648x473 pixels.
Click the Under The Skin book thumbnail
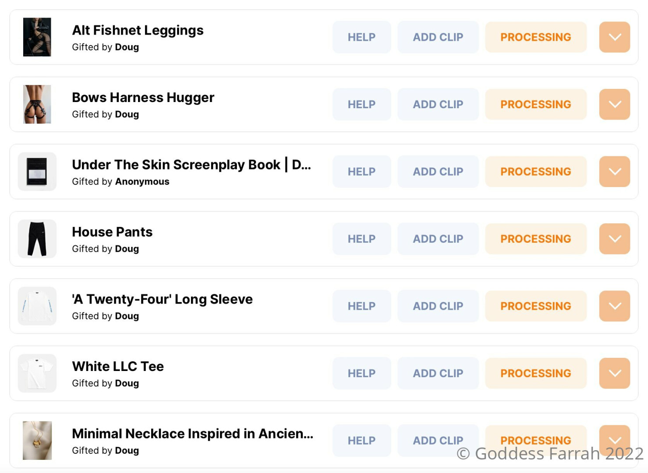(37, 172)
